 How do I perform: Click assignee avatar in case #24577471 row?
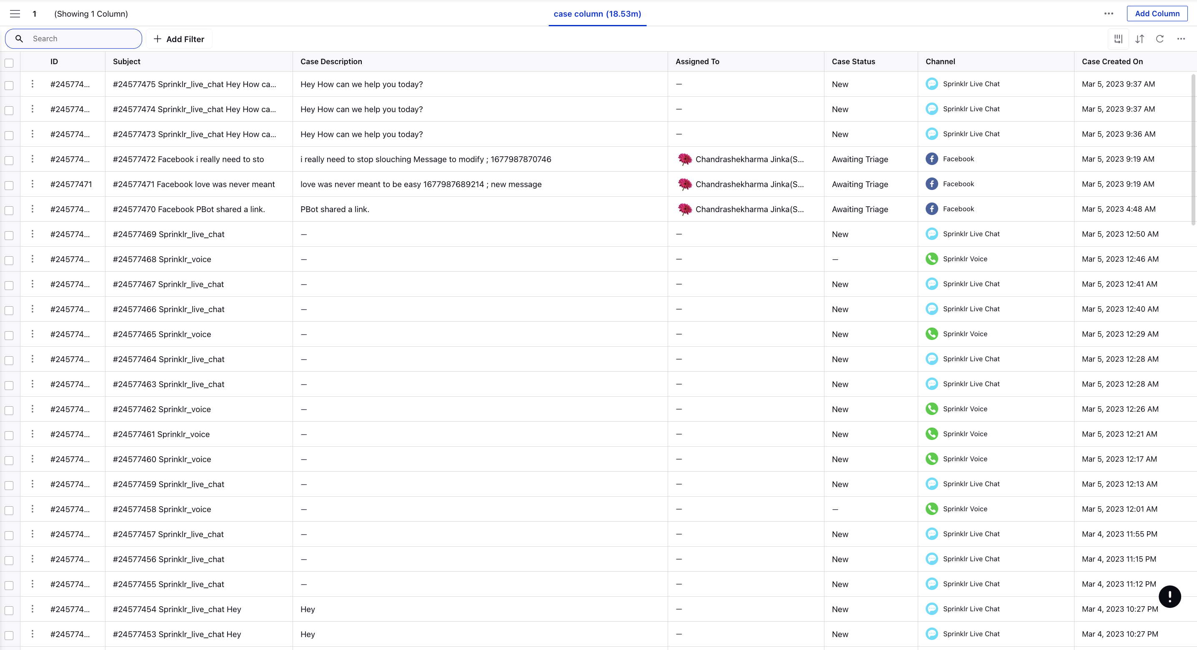click(x=684, y=185)
